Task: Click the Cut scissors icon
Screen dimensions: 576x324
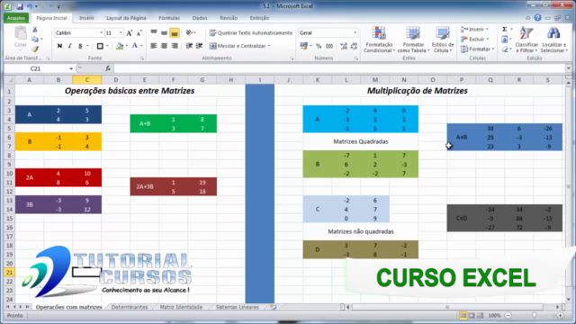Action: (35, 30)
